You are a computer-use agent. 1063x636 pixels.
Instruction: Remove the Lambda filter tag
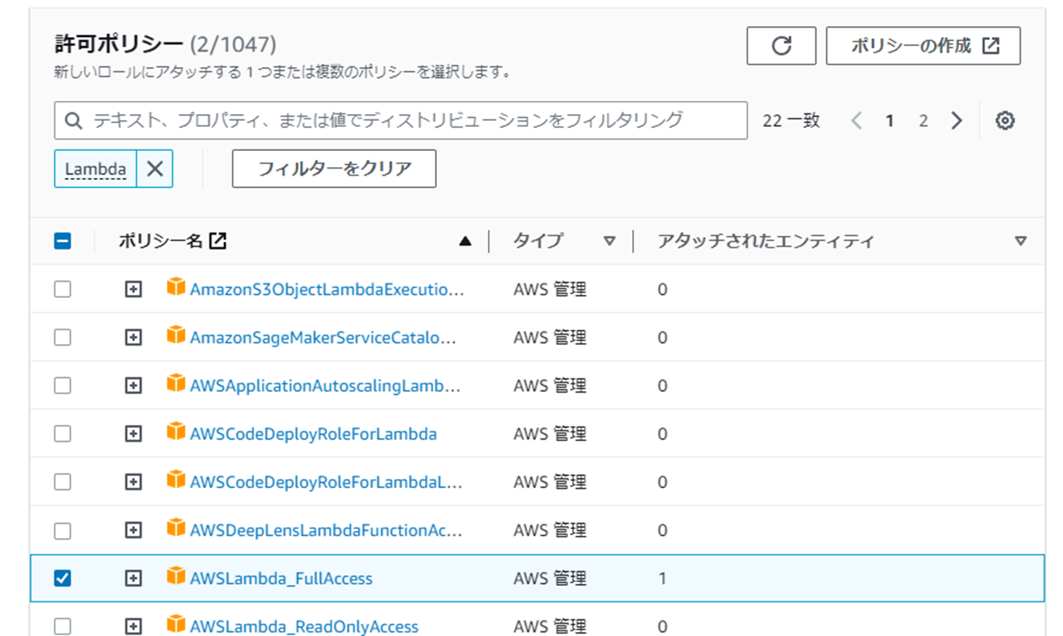pos(155,169)
